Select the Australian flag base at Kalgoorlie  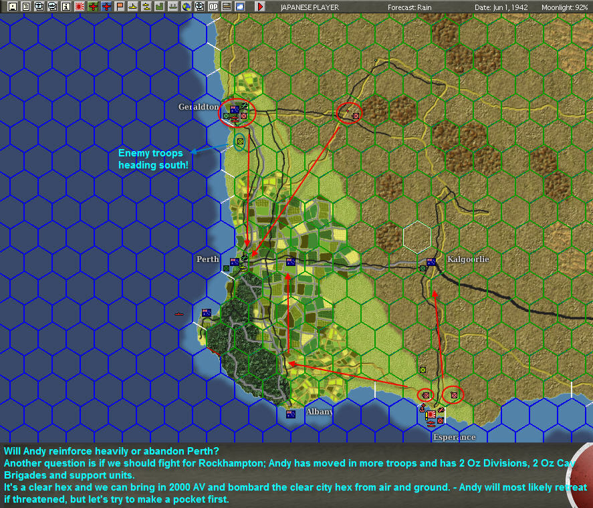pos(431,261)
